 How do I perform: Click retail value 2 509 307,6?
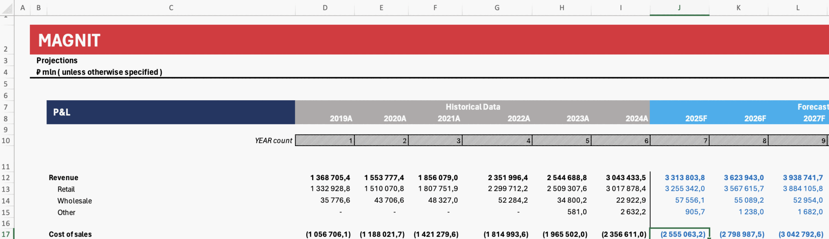click(x=566, y=189)
